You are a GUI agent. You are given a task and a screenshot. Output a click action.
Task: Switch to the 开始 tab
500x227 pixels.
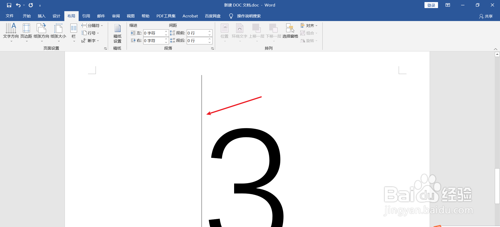pyautogui.click(x=27, y=16)
